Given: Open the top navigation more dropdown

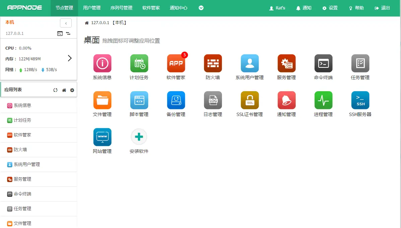Looking at the screenshot, I should coord(201,8).
